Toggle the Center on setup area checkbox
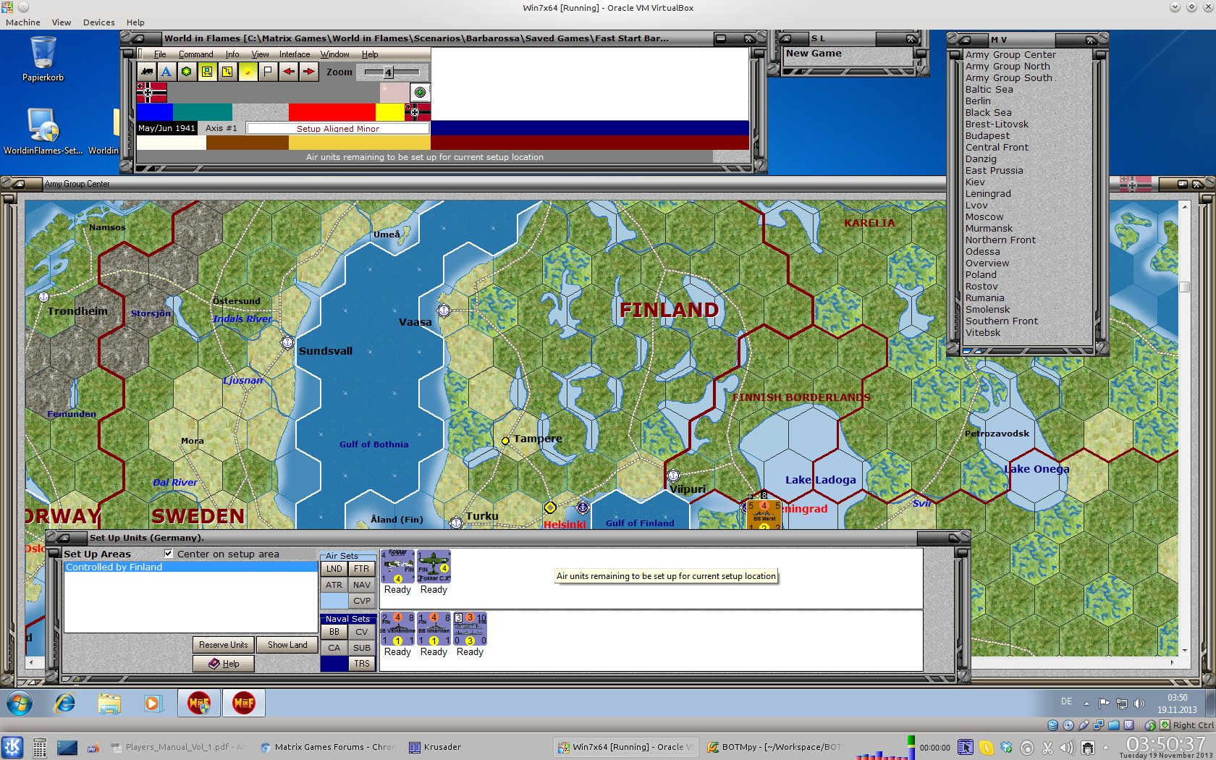Screen dimensions: 1216x760 point(168,554)
